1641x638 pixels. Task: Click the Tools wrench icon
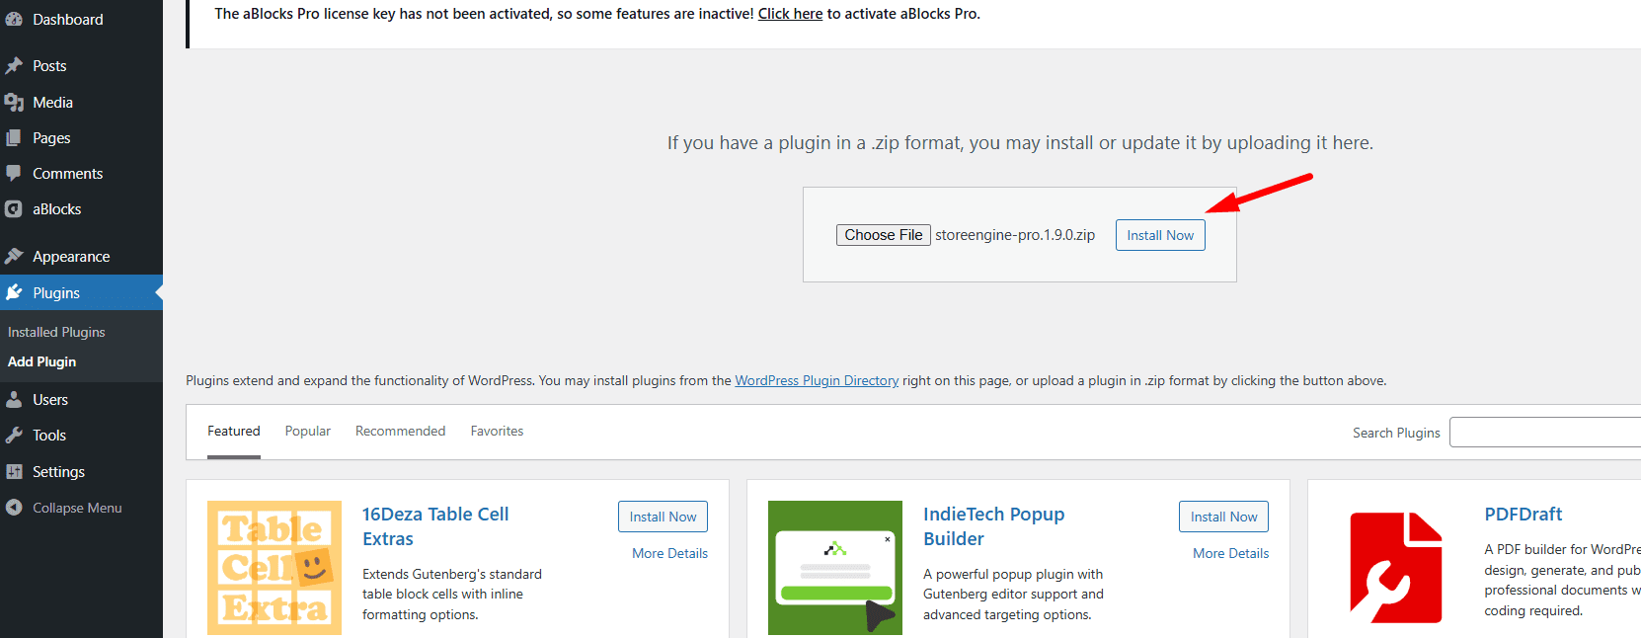pyautogui.click(x=14, y=436)
